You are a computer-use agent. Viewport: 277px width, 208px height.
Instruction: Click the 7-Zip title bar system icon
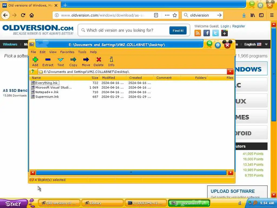pyautogui.click(x=32, y=45)
